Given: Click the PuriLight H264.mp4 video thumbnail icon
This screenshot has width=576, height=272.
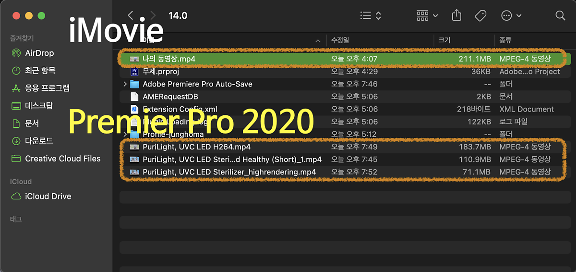Looking at the screenshot, I should (135, 147).
